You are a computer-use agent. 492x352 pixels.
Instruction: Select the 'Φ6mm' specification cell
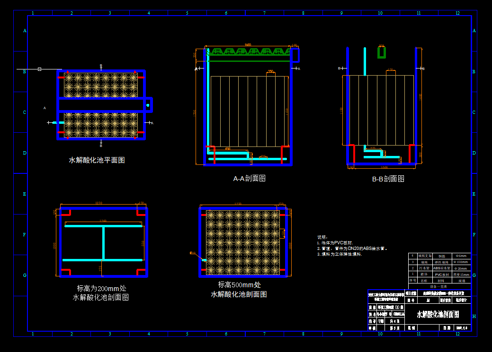461,256
